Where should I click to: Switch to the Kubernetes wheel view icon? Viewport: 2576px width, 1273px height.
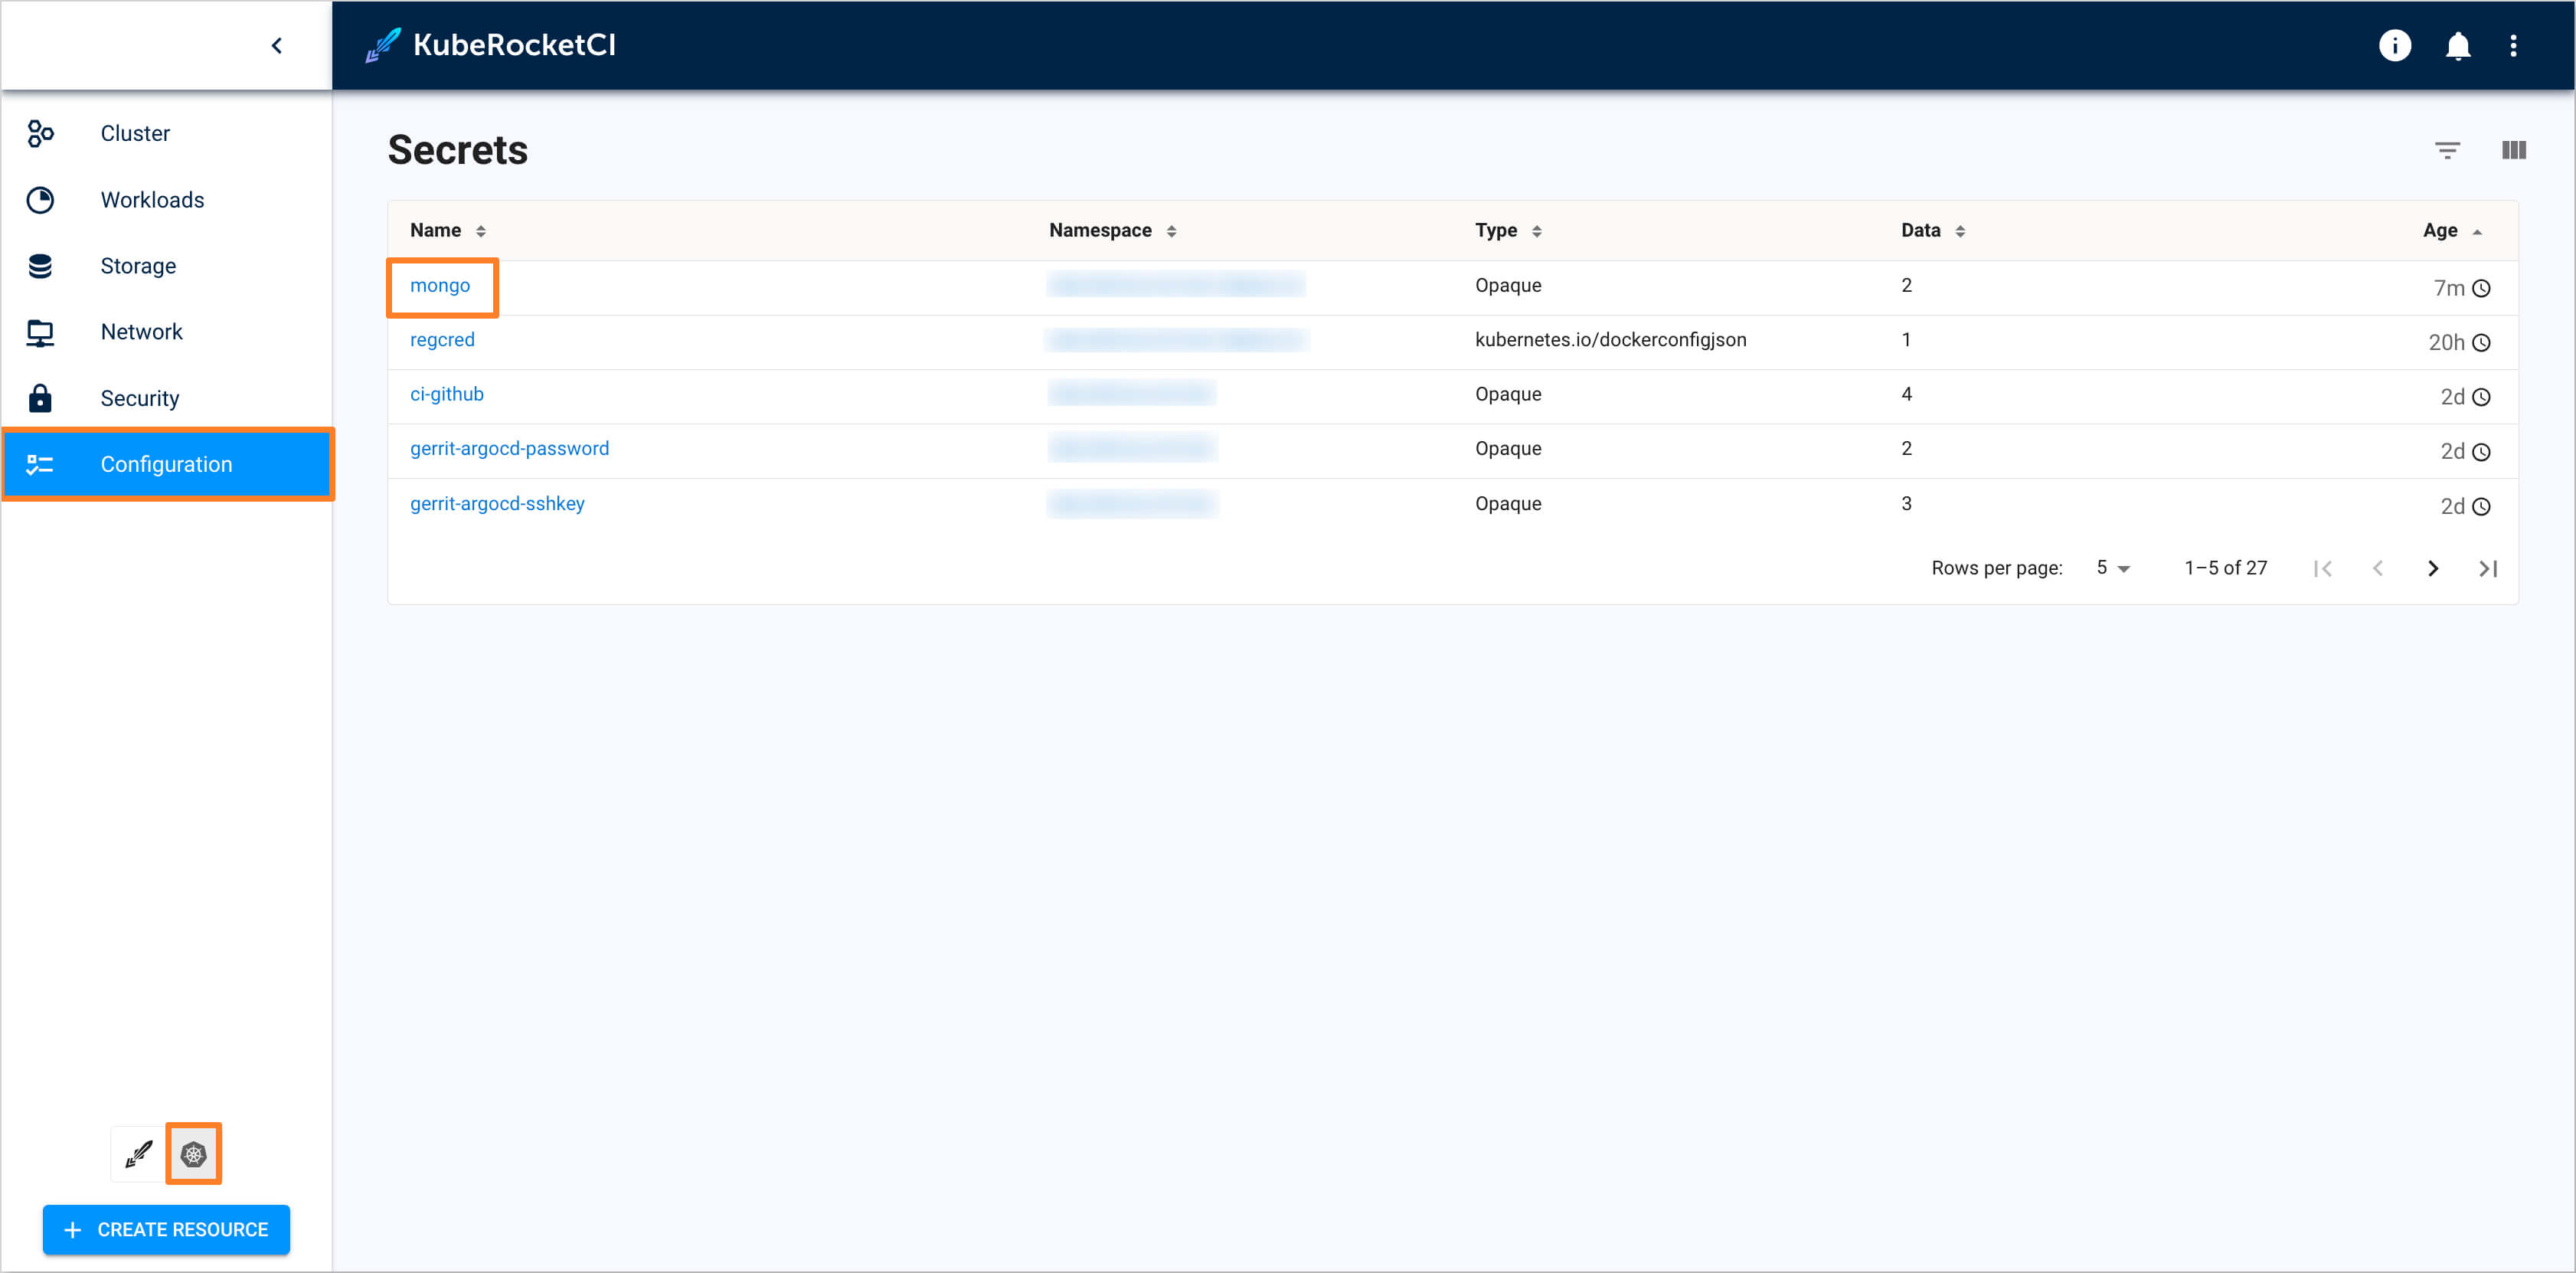[193, 1154]
